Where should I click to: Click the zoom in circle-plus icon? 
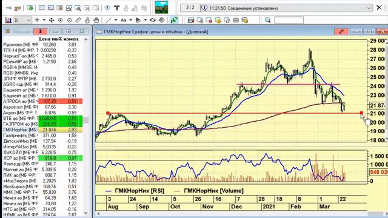coord(61,20)
